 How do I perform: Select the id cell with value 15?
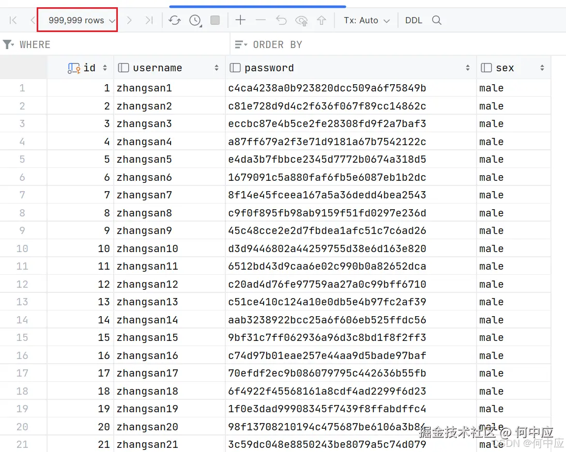80,338
